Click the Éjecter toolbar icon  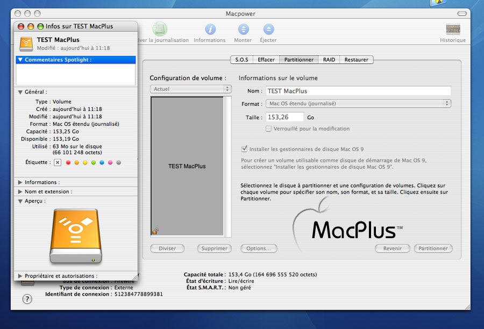pyautogui.click(x=268, y=30)
